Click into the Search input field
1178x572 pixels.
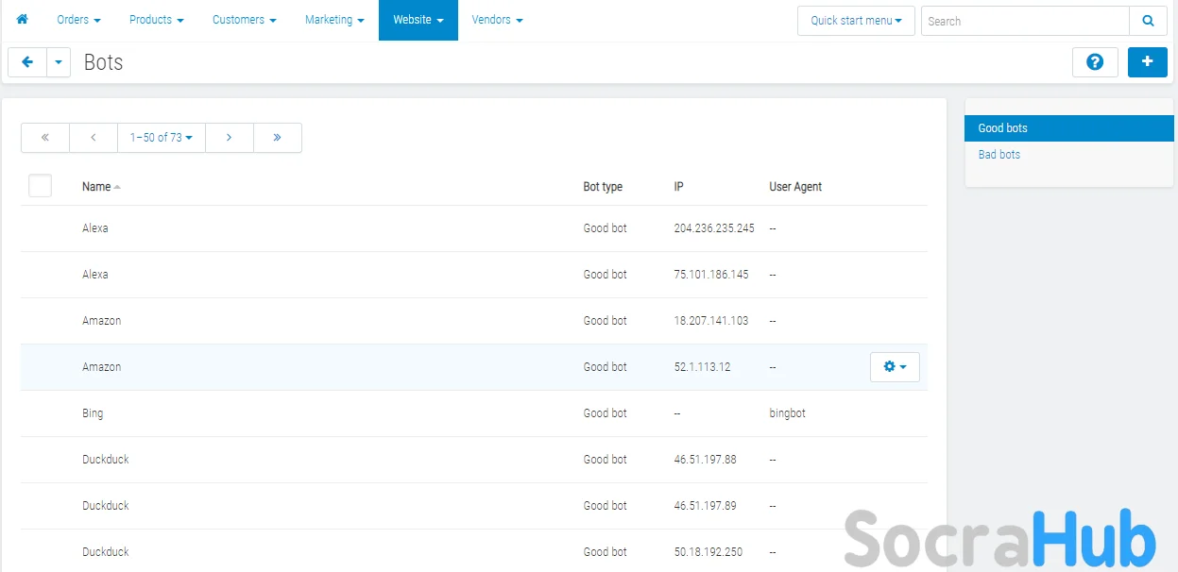pyautogui.click(x=1024, y=21)
